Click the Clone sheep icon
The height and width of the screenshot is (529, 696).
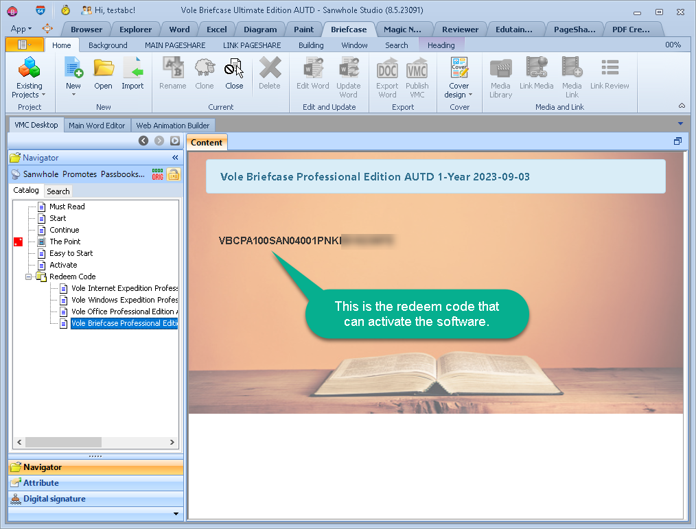[x=204, y=73]
